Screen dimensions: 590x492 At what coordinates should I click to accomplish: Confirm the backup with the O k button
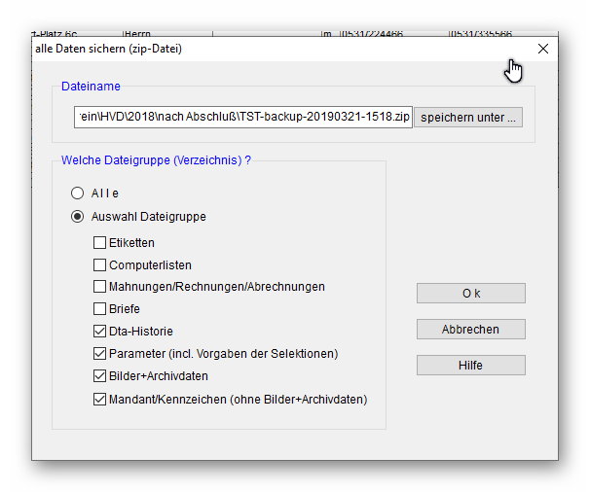point(470,294)
